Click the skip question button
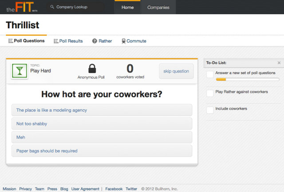The height and width of the screenshot is (192, 284). 176,71
